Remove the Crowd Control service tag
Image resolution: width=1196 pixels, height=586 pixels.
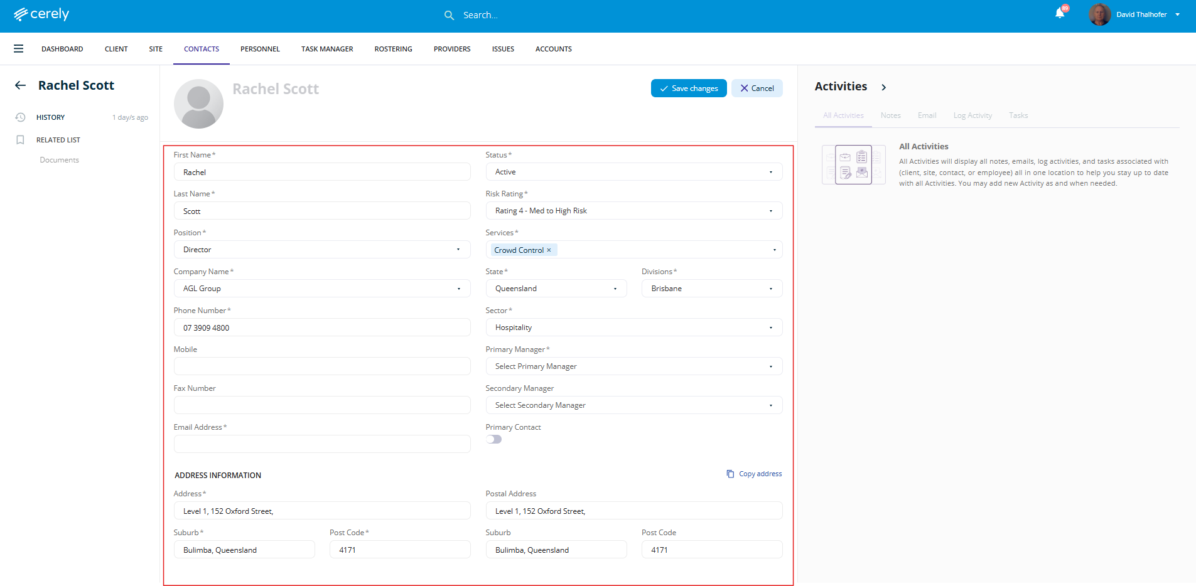tap(549, 250)
